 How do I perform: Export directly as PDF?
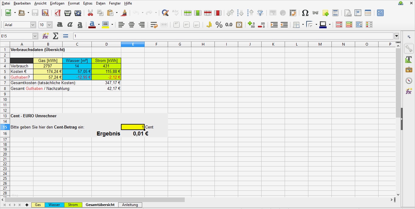tap(58, 13)
